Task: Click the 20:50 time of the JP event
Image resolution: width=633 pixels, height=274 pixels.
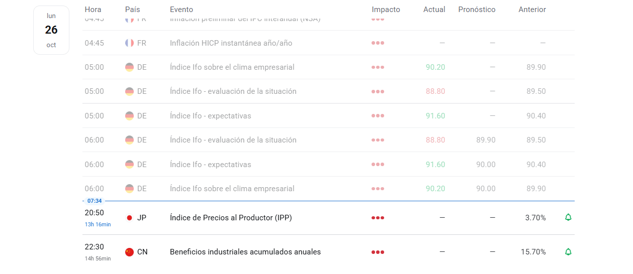Action: tap(95, 213)
